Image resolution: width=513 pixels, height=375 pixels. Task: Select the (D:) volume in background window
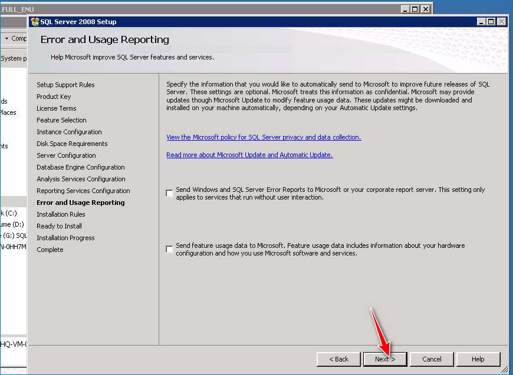tap(12, 224)
